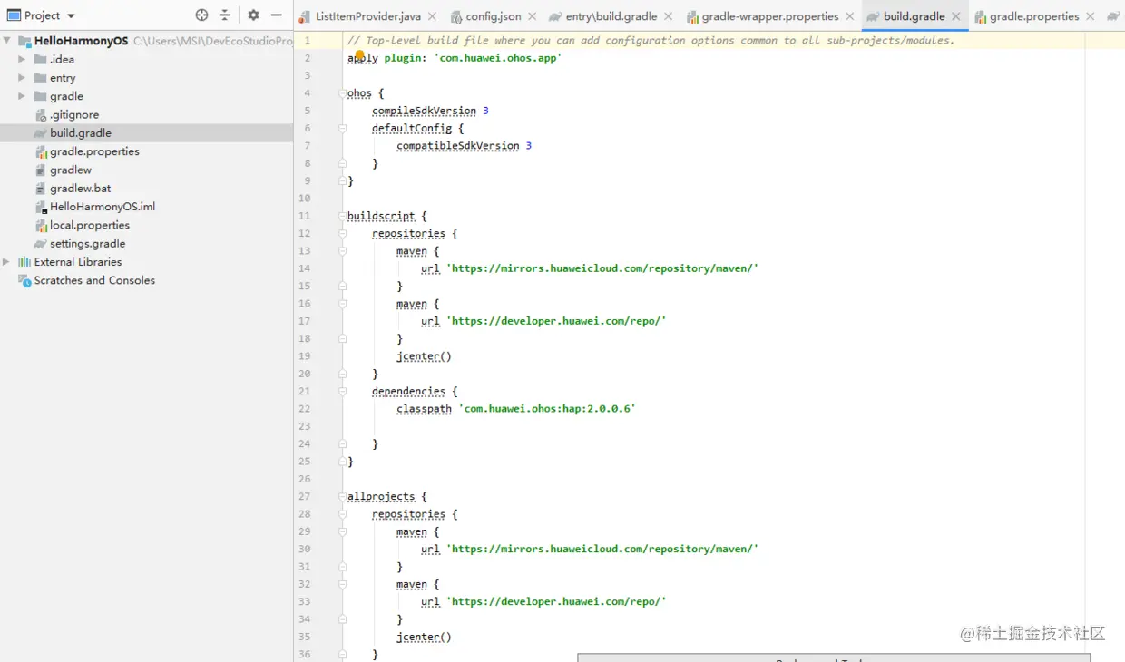1125x662 pixels.
Task: Expand the .idea folder arrow
Action: coord(22,59)
